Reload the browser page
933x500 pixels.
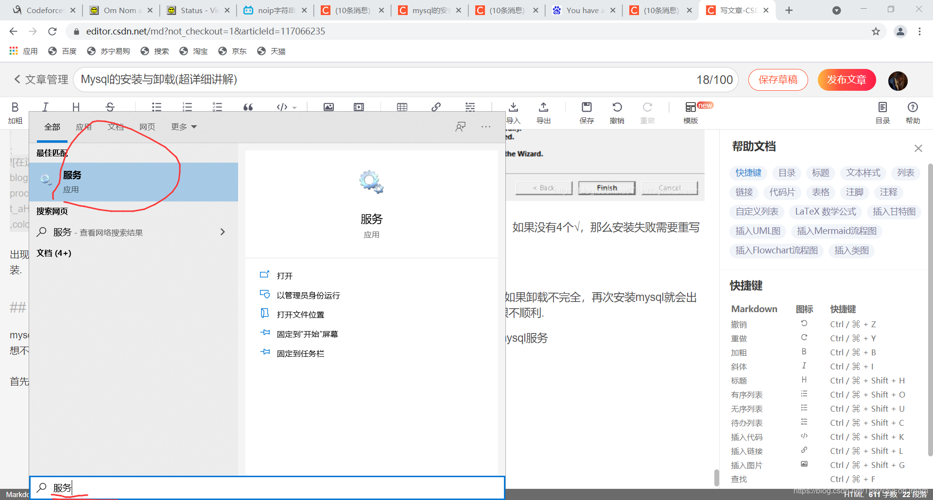pyautogui.click(x=52, y=32)
